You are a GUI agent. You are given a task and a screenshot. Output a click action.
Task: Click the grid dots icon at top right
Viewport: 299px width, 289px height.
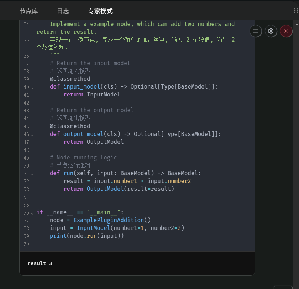pyautogui.click(x=296, y=11)
